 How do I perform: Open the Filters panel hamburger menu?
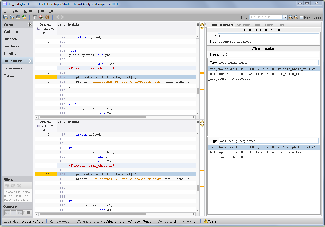coord(28,186)
